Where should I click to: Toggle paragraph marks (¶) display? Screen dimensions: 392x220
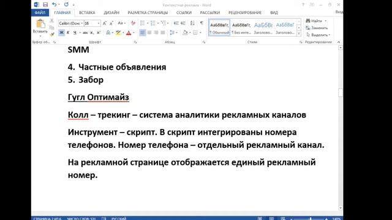pyautogui.click(x=202, y=23)
